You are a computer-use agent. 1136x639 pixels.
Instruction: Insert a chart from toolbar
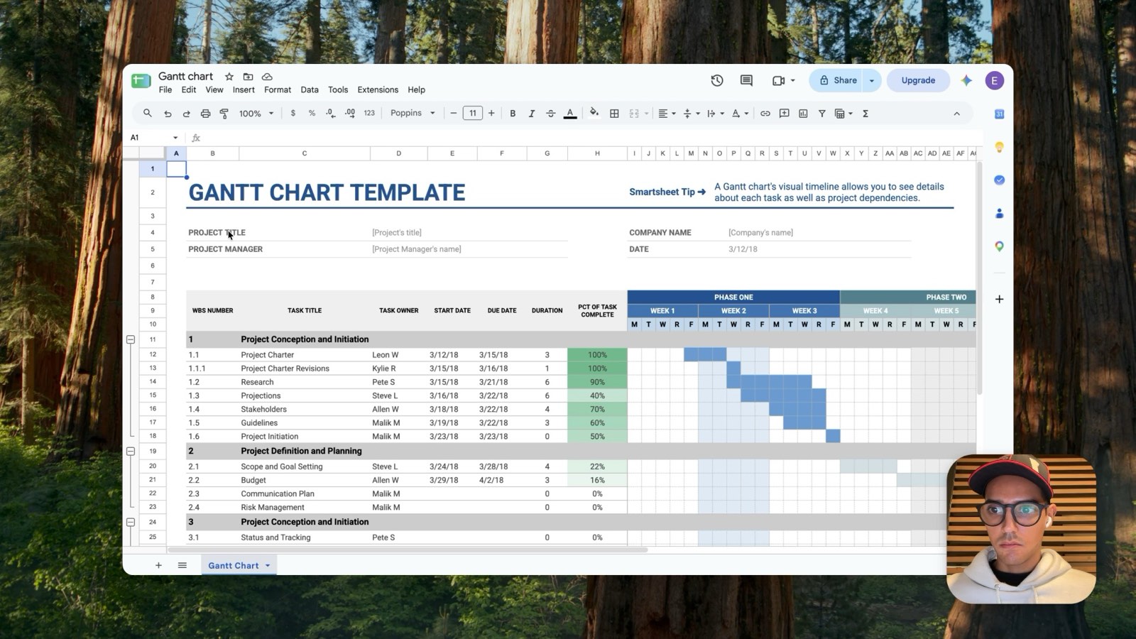803,114
